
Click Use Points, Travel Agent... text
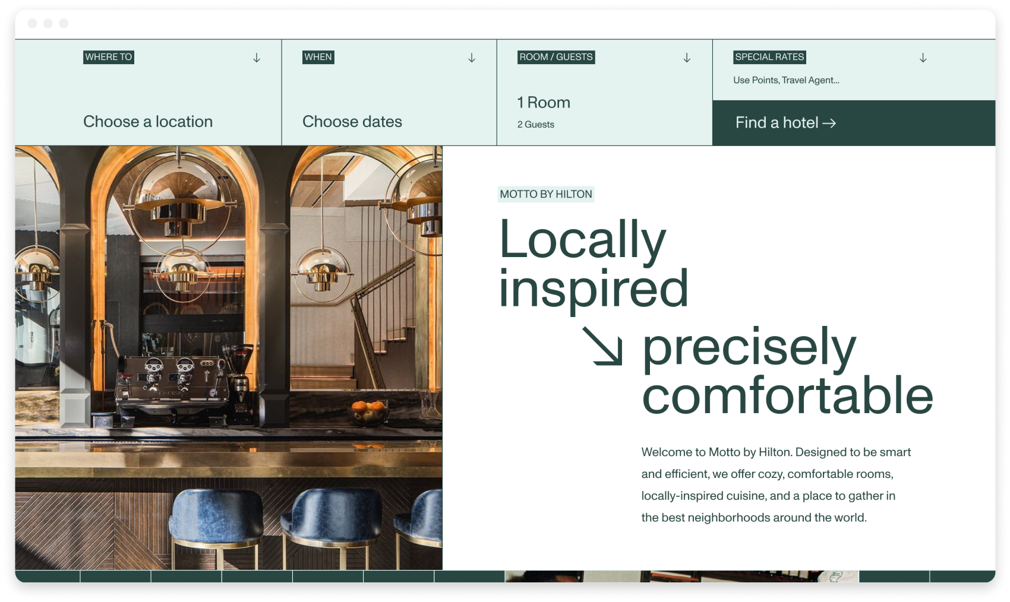pyautogui.click(x=786, y=80)
